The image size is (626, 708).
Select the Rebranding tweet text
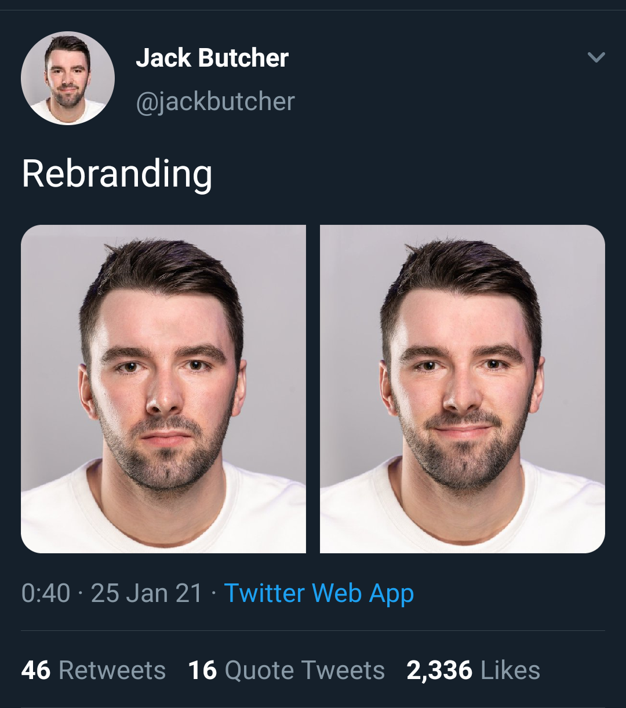[117, 174]
